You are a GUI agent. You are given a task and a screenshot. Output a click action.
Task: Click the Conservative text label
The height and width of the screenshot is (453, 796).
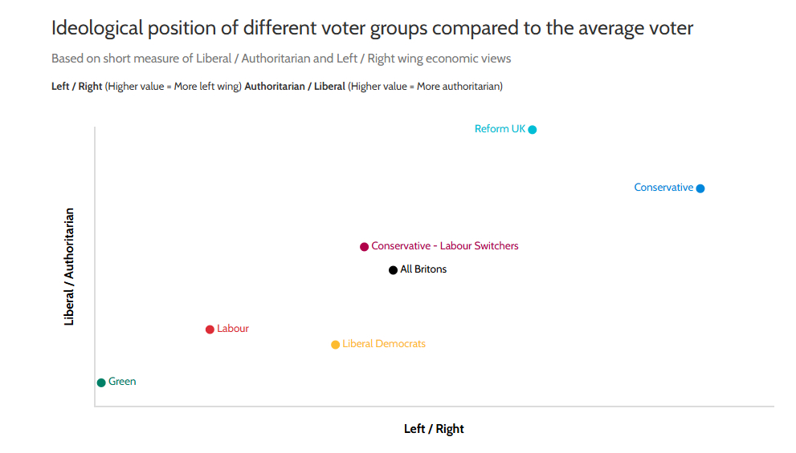(x=663, y=188)
